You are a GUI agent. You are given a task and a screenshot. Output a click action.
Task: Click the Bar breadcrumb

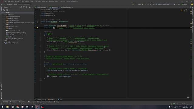[x=60, y=100]
